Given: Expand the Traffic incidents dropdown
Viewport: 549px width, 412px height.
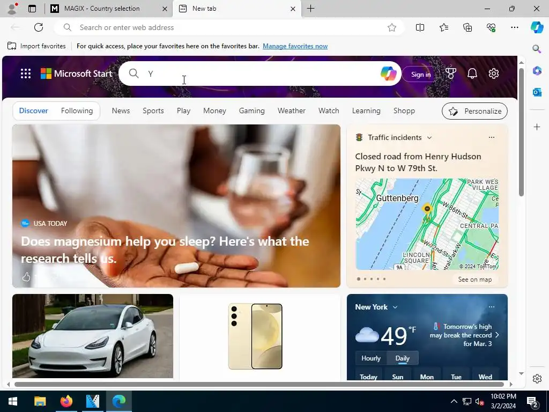Looking at the screenshot, I should (429, 138).
